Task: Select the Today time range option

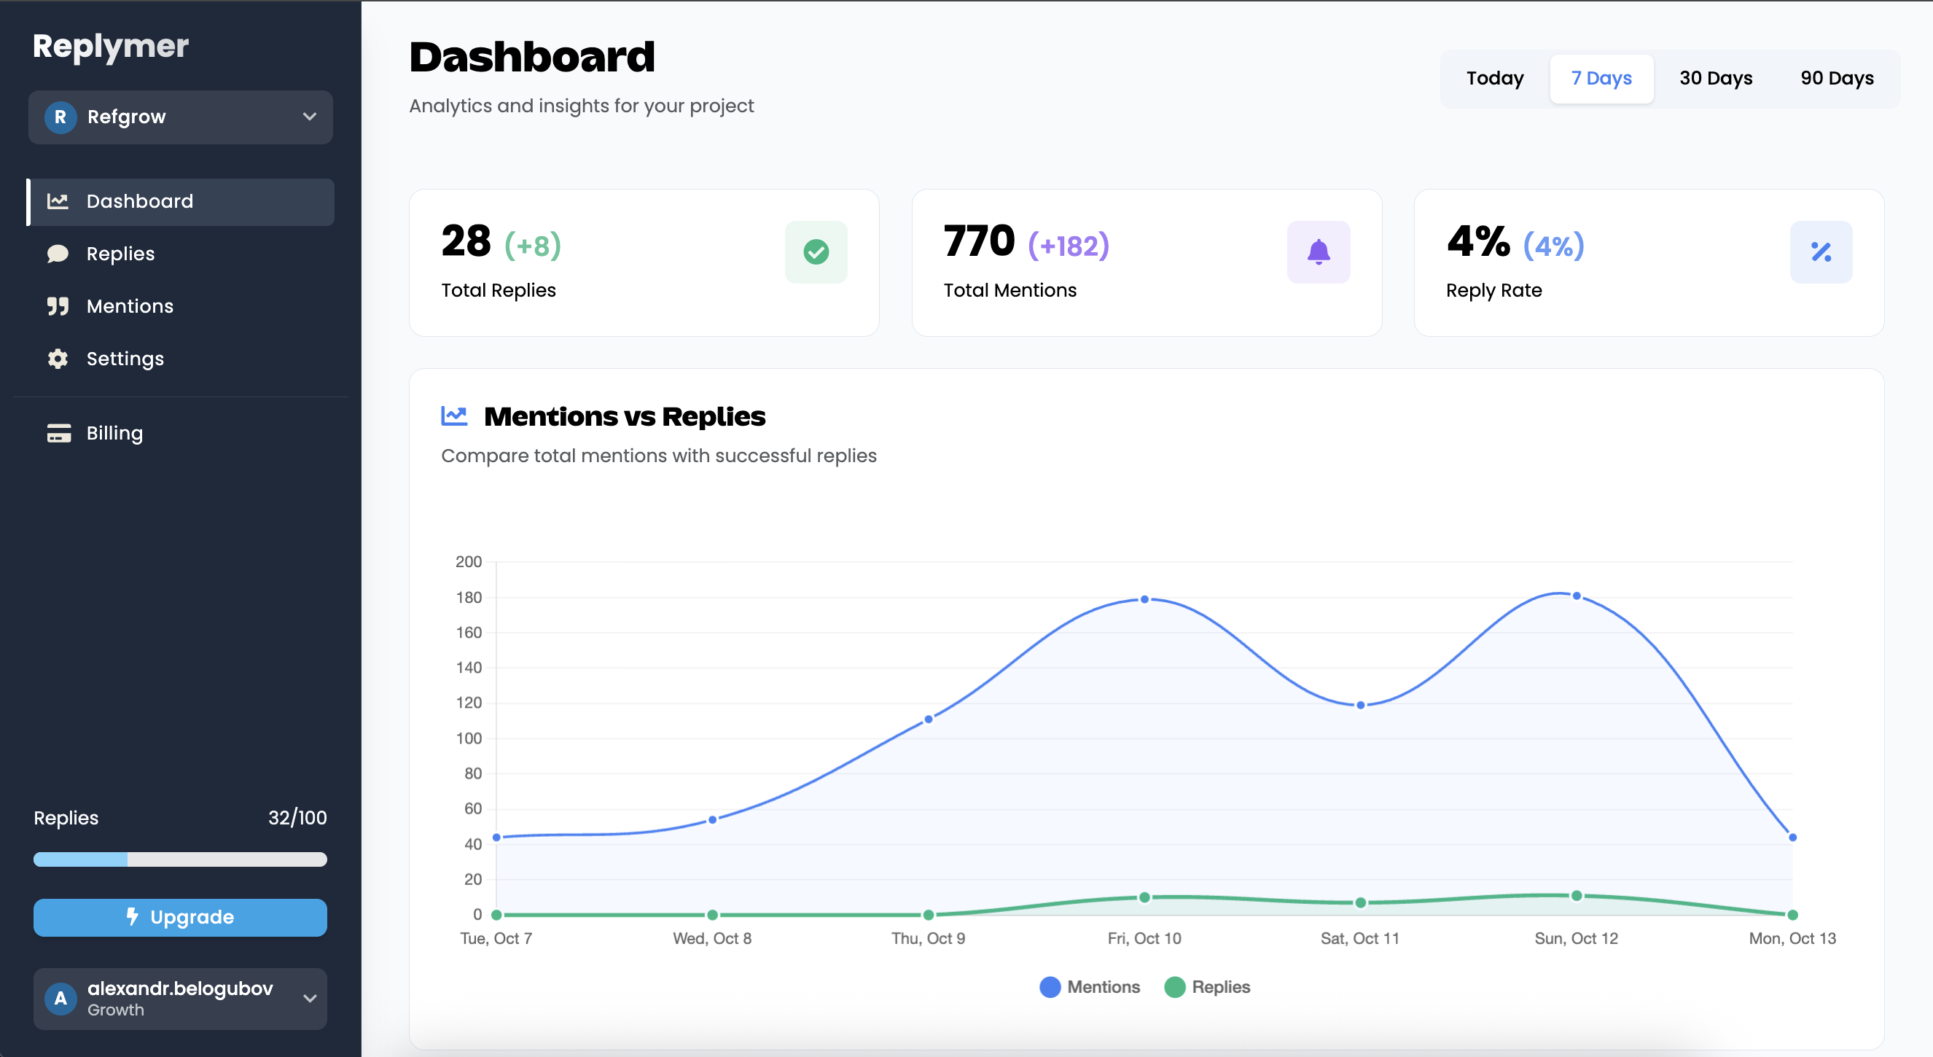Action: coord(1494,79)
